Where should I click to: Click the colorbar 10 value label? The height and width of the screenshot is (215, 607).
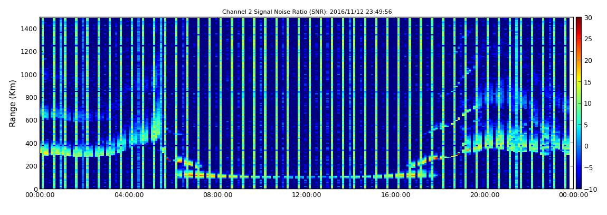588,103
